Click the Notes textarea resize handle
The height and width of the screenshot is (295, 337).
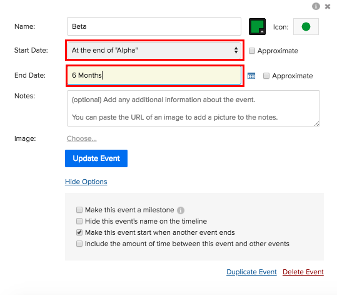(x=316, y=123)
